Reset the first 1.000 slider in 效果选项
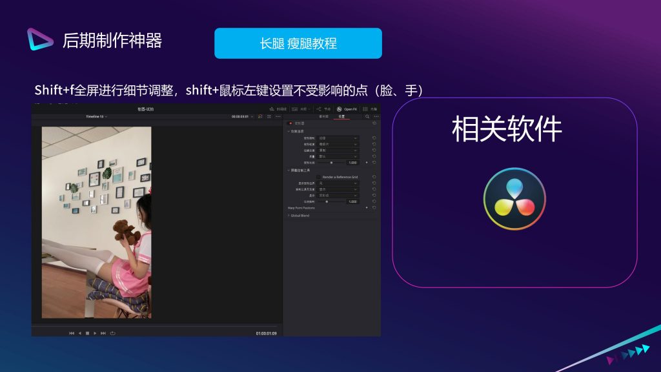The image size is (661, 372). coord(374,162)
